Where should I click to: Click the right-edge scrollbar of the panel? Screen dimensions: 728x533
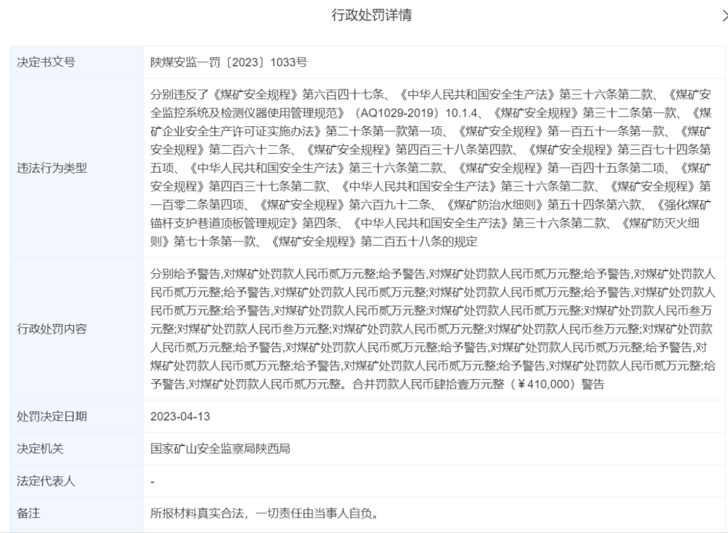click(725, 270)
